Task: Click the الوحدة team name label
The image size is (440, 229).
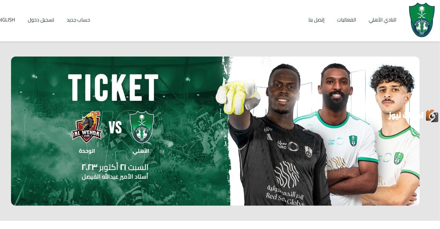Action: [x=87, y=151]
